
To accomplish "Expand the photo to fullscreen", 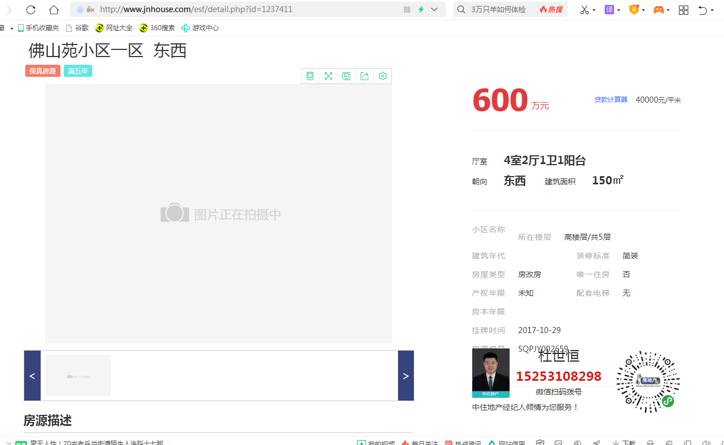I will tap(328, 76).
